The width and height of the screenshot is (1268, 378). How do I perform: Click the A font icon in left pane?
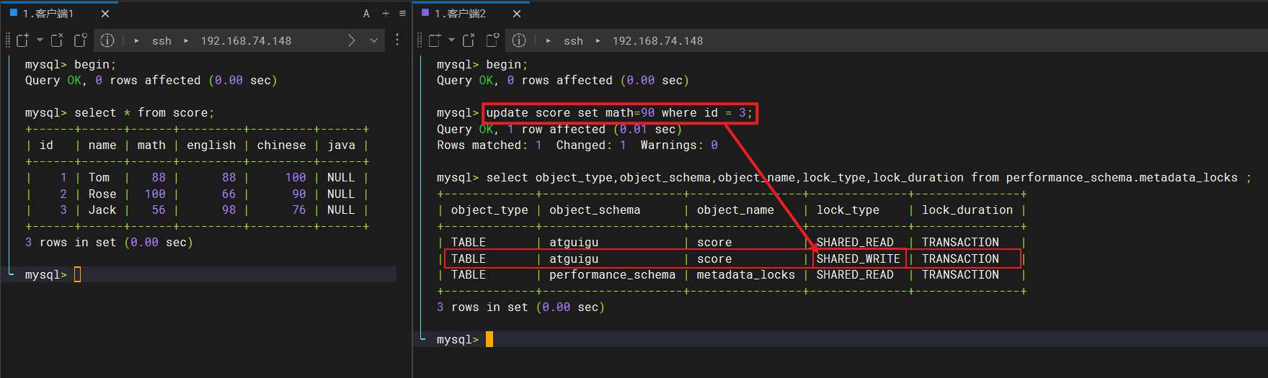pyautogui.click(x=366, y=14)
